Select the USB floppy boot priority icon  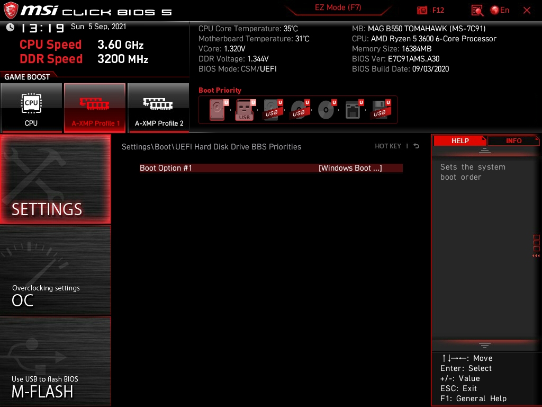(381, 110)
